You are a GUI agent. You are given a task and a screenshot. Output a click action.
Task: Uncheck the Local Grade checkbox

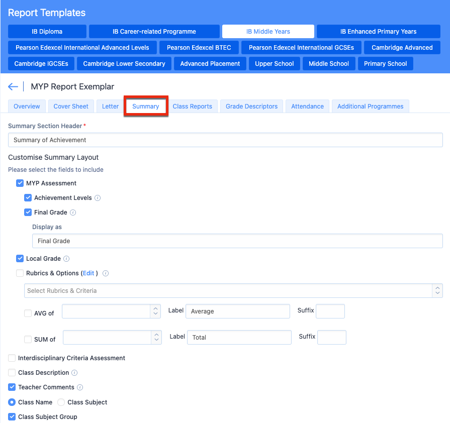(20, 259)
